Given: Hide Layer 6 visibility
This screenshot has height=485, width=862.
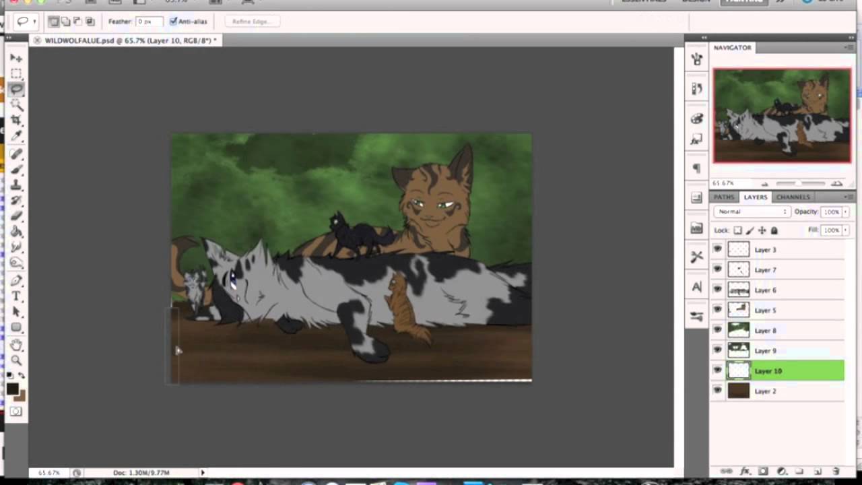Looking at the screenshot, I should pos(717,290).
